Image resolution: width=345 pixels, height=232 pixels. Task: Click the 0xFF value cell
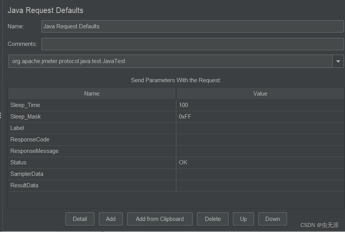coord(260,117)
